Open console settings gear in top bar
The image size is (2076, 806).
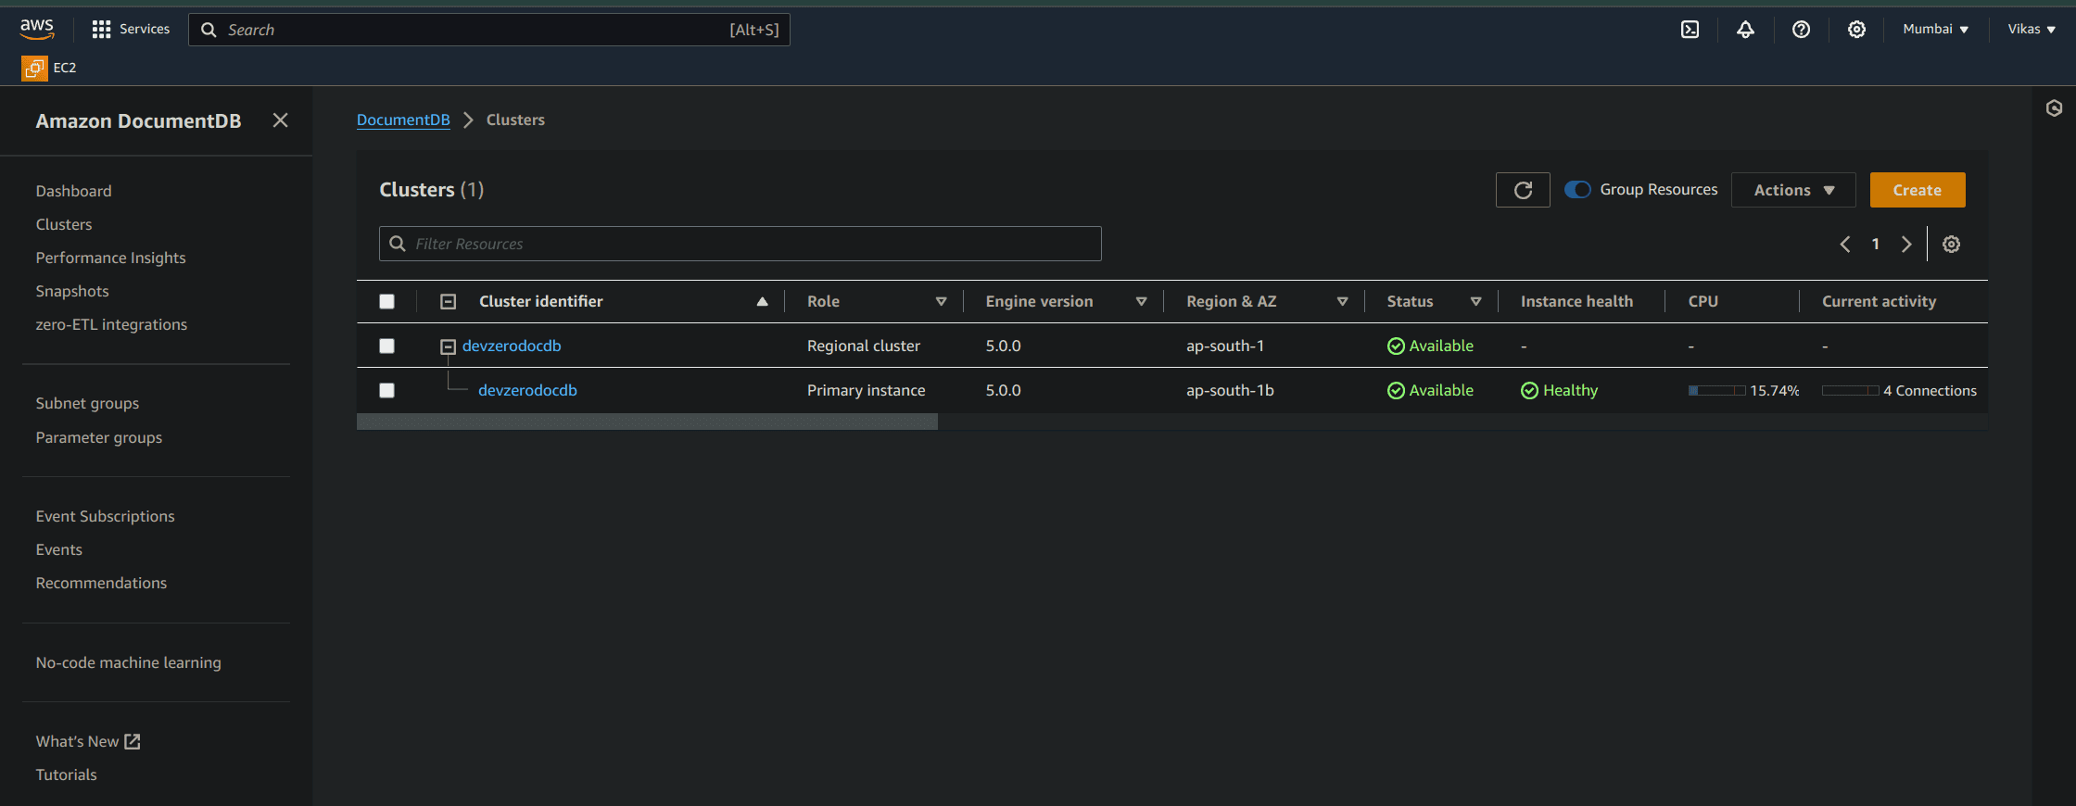point(1856,30)
